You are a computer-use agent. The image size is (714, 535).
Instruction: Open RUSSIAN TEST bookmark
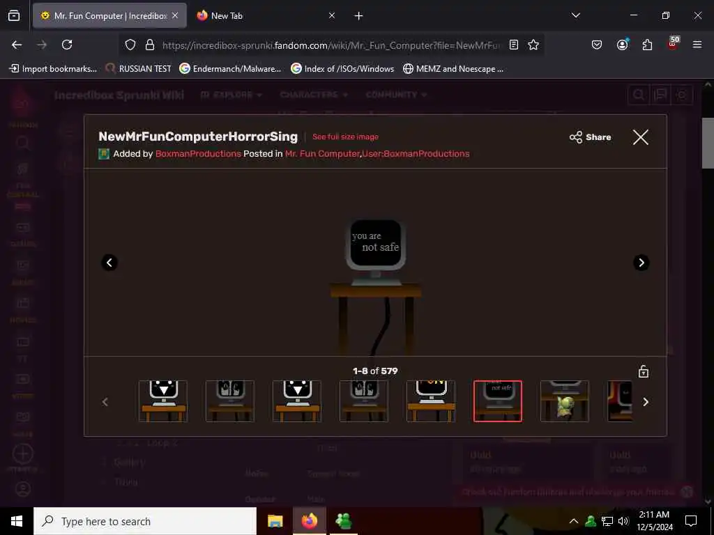[139, 69]
